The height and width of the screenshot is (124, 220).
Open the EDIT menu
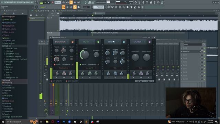[5, 2]
